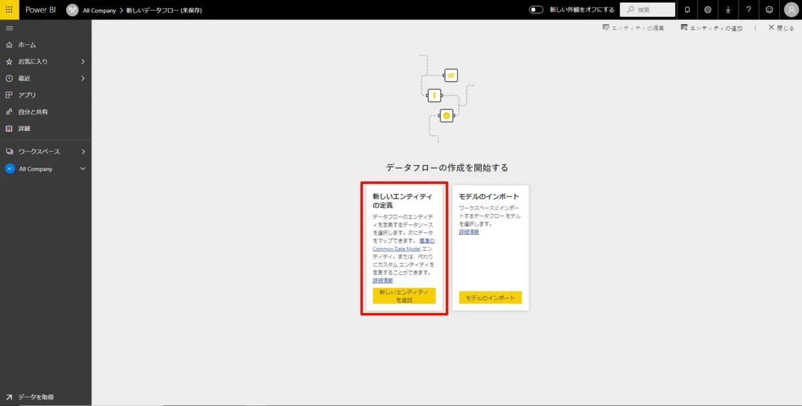Viewport: 802px width, 406px height.
Task: Send feedback via the smiley icon
Action: pyautogui.click(x=770, y=9)
